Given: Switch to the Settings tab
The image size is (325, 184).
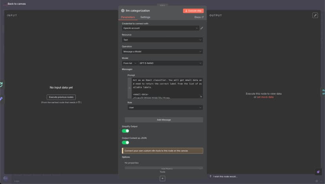Looking at the screenshot, I should pos(145,17).
